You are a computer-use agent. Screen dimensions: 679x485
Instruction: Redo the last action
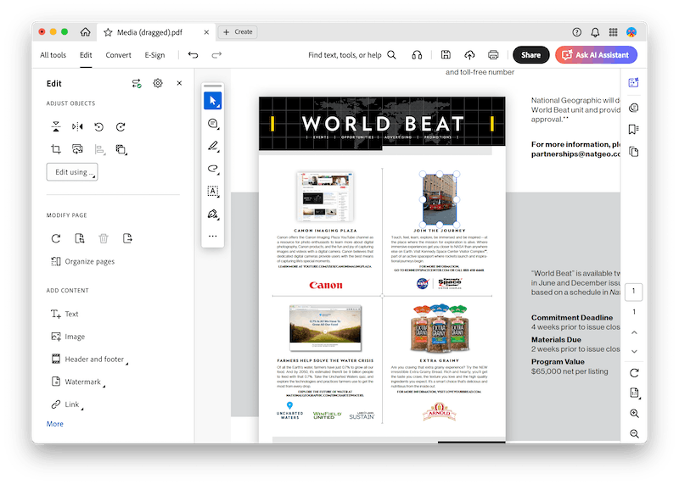point(216,55)
